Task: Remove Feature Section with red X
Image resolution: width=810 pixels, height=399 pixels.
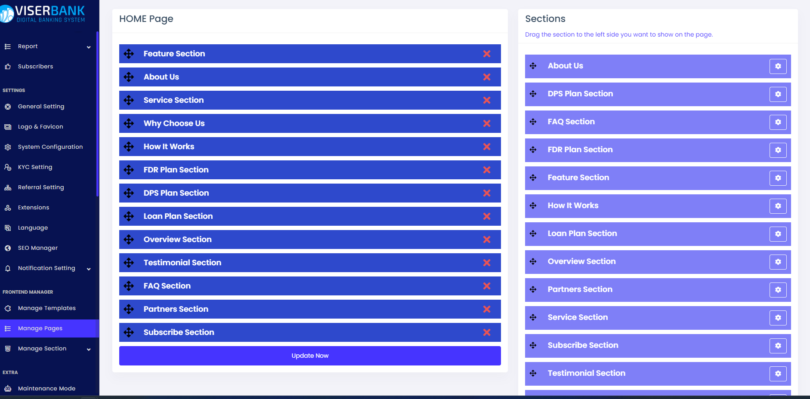Action: tap(486, 54)
